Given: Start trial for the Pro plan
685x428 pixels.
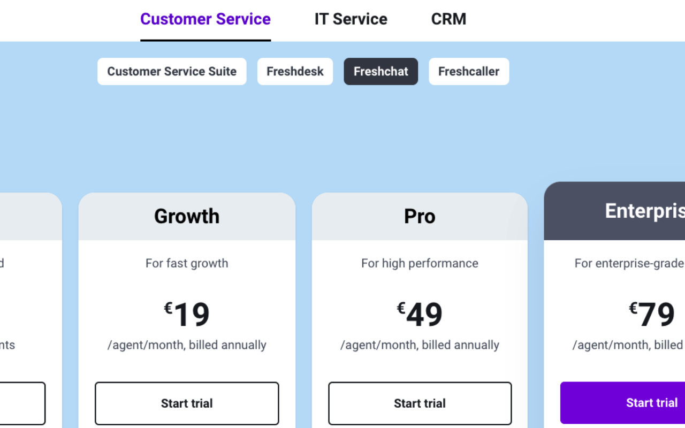Looking at the screenshot, I should [420, 403].
